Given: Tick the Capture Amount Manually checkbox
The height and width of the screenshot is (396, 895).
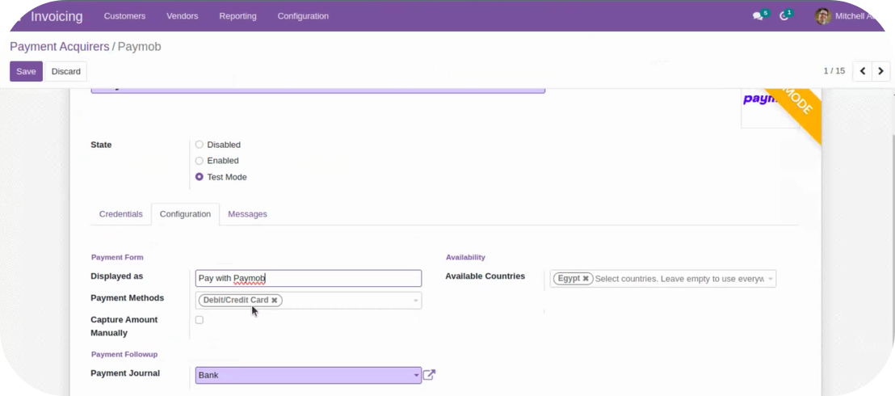Looking at the screenshot, I should click(x=200, y=320).
